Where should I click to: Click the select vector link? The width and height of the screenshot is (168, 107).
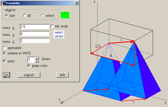(59, 34)
